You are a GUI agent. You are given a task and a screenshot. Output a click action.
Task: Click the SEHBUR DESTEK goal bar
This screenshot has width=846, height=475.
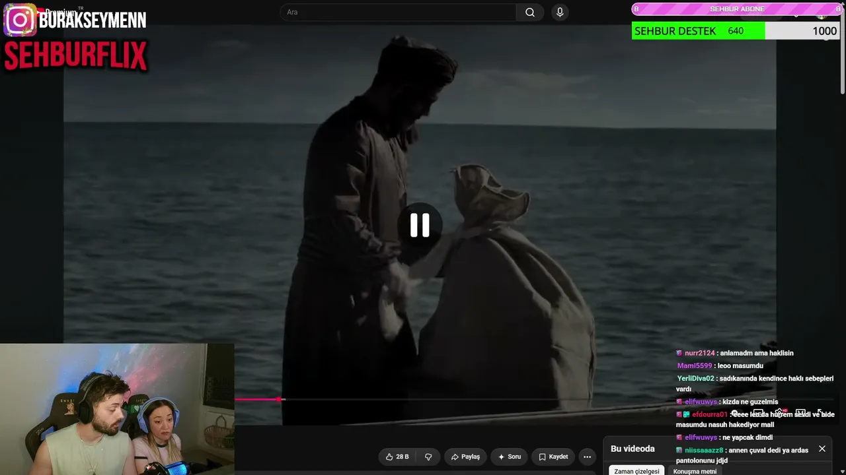click(x=736, y=31)
